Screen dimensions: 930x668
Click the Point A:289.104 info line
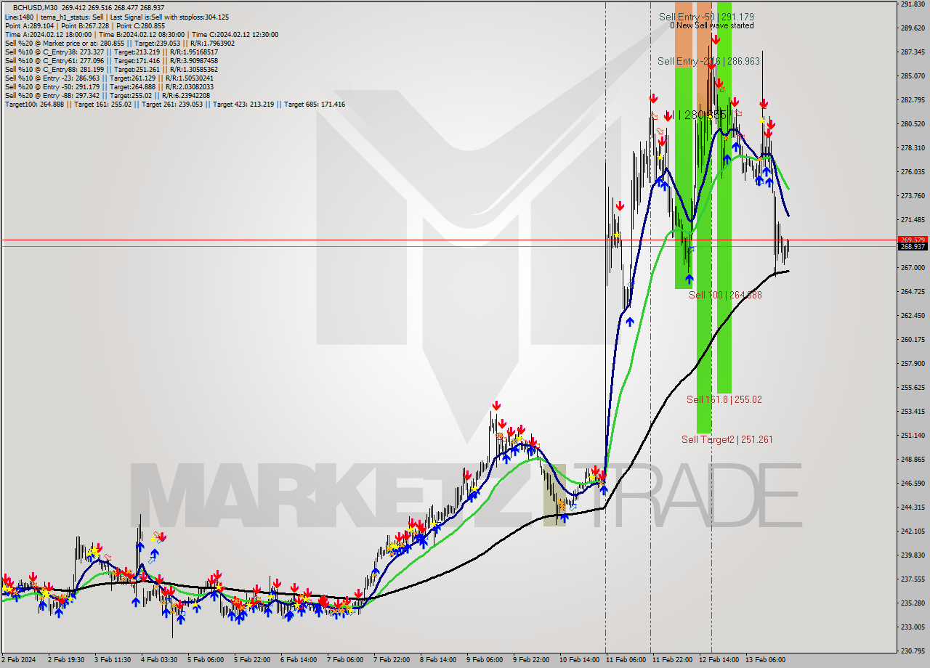85,25
